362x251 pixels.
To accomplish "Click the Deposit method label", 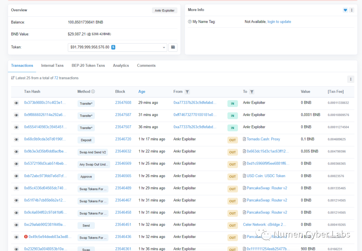I will [86, 140].
